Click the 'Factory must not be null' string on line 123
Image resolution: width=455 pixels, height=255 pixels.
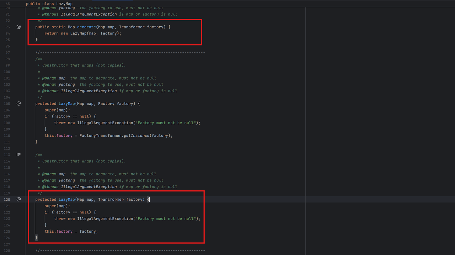tap(166, 219)
